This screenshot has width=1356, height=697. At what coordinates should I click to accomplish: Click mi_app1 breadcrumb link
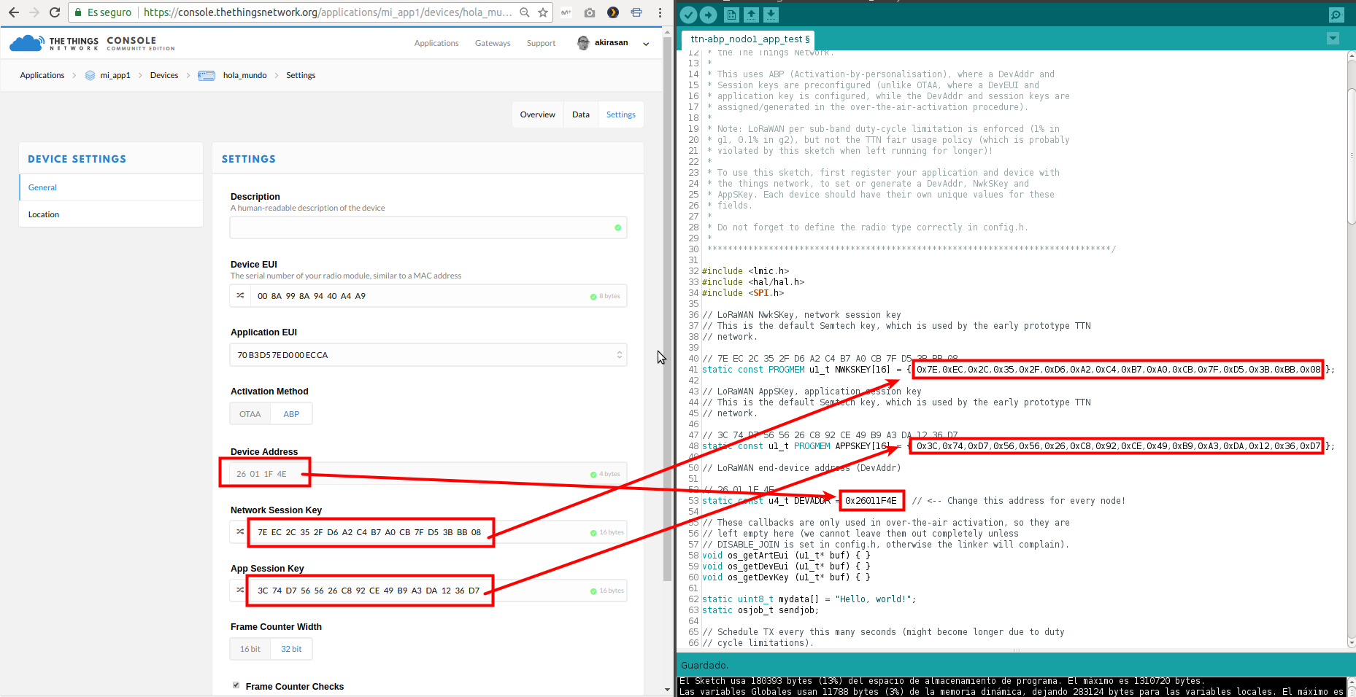115,75
